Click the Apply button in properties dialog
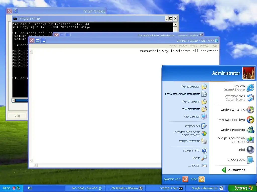 coord(17,115)
